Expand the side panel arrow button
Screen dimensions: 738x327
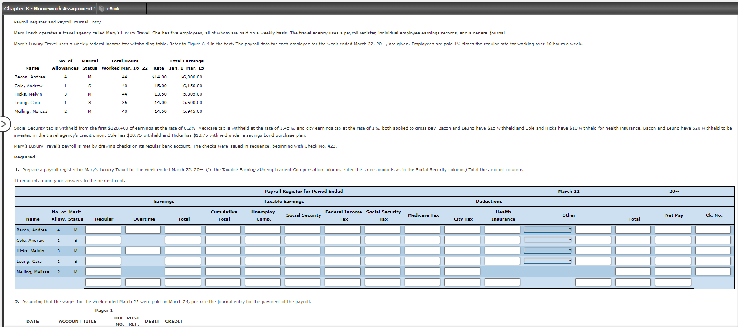pos(4,124)
